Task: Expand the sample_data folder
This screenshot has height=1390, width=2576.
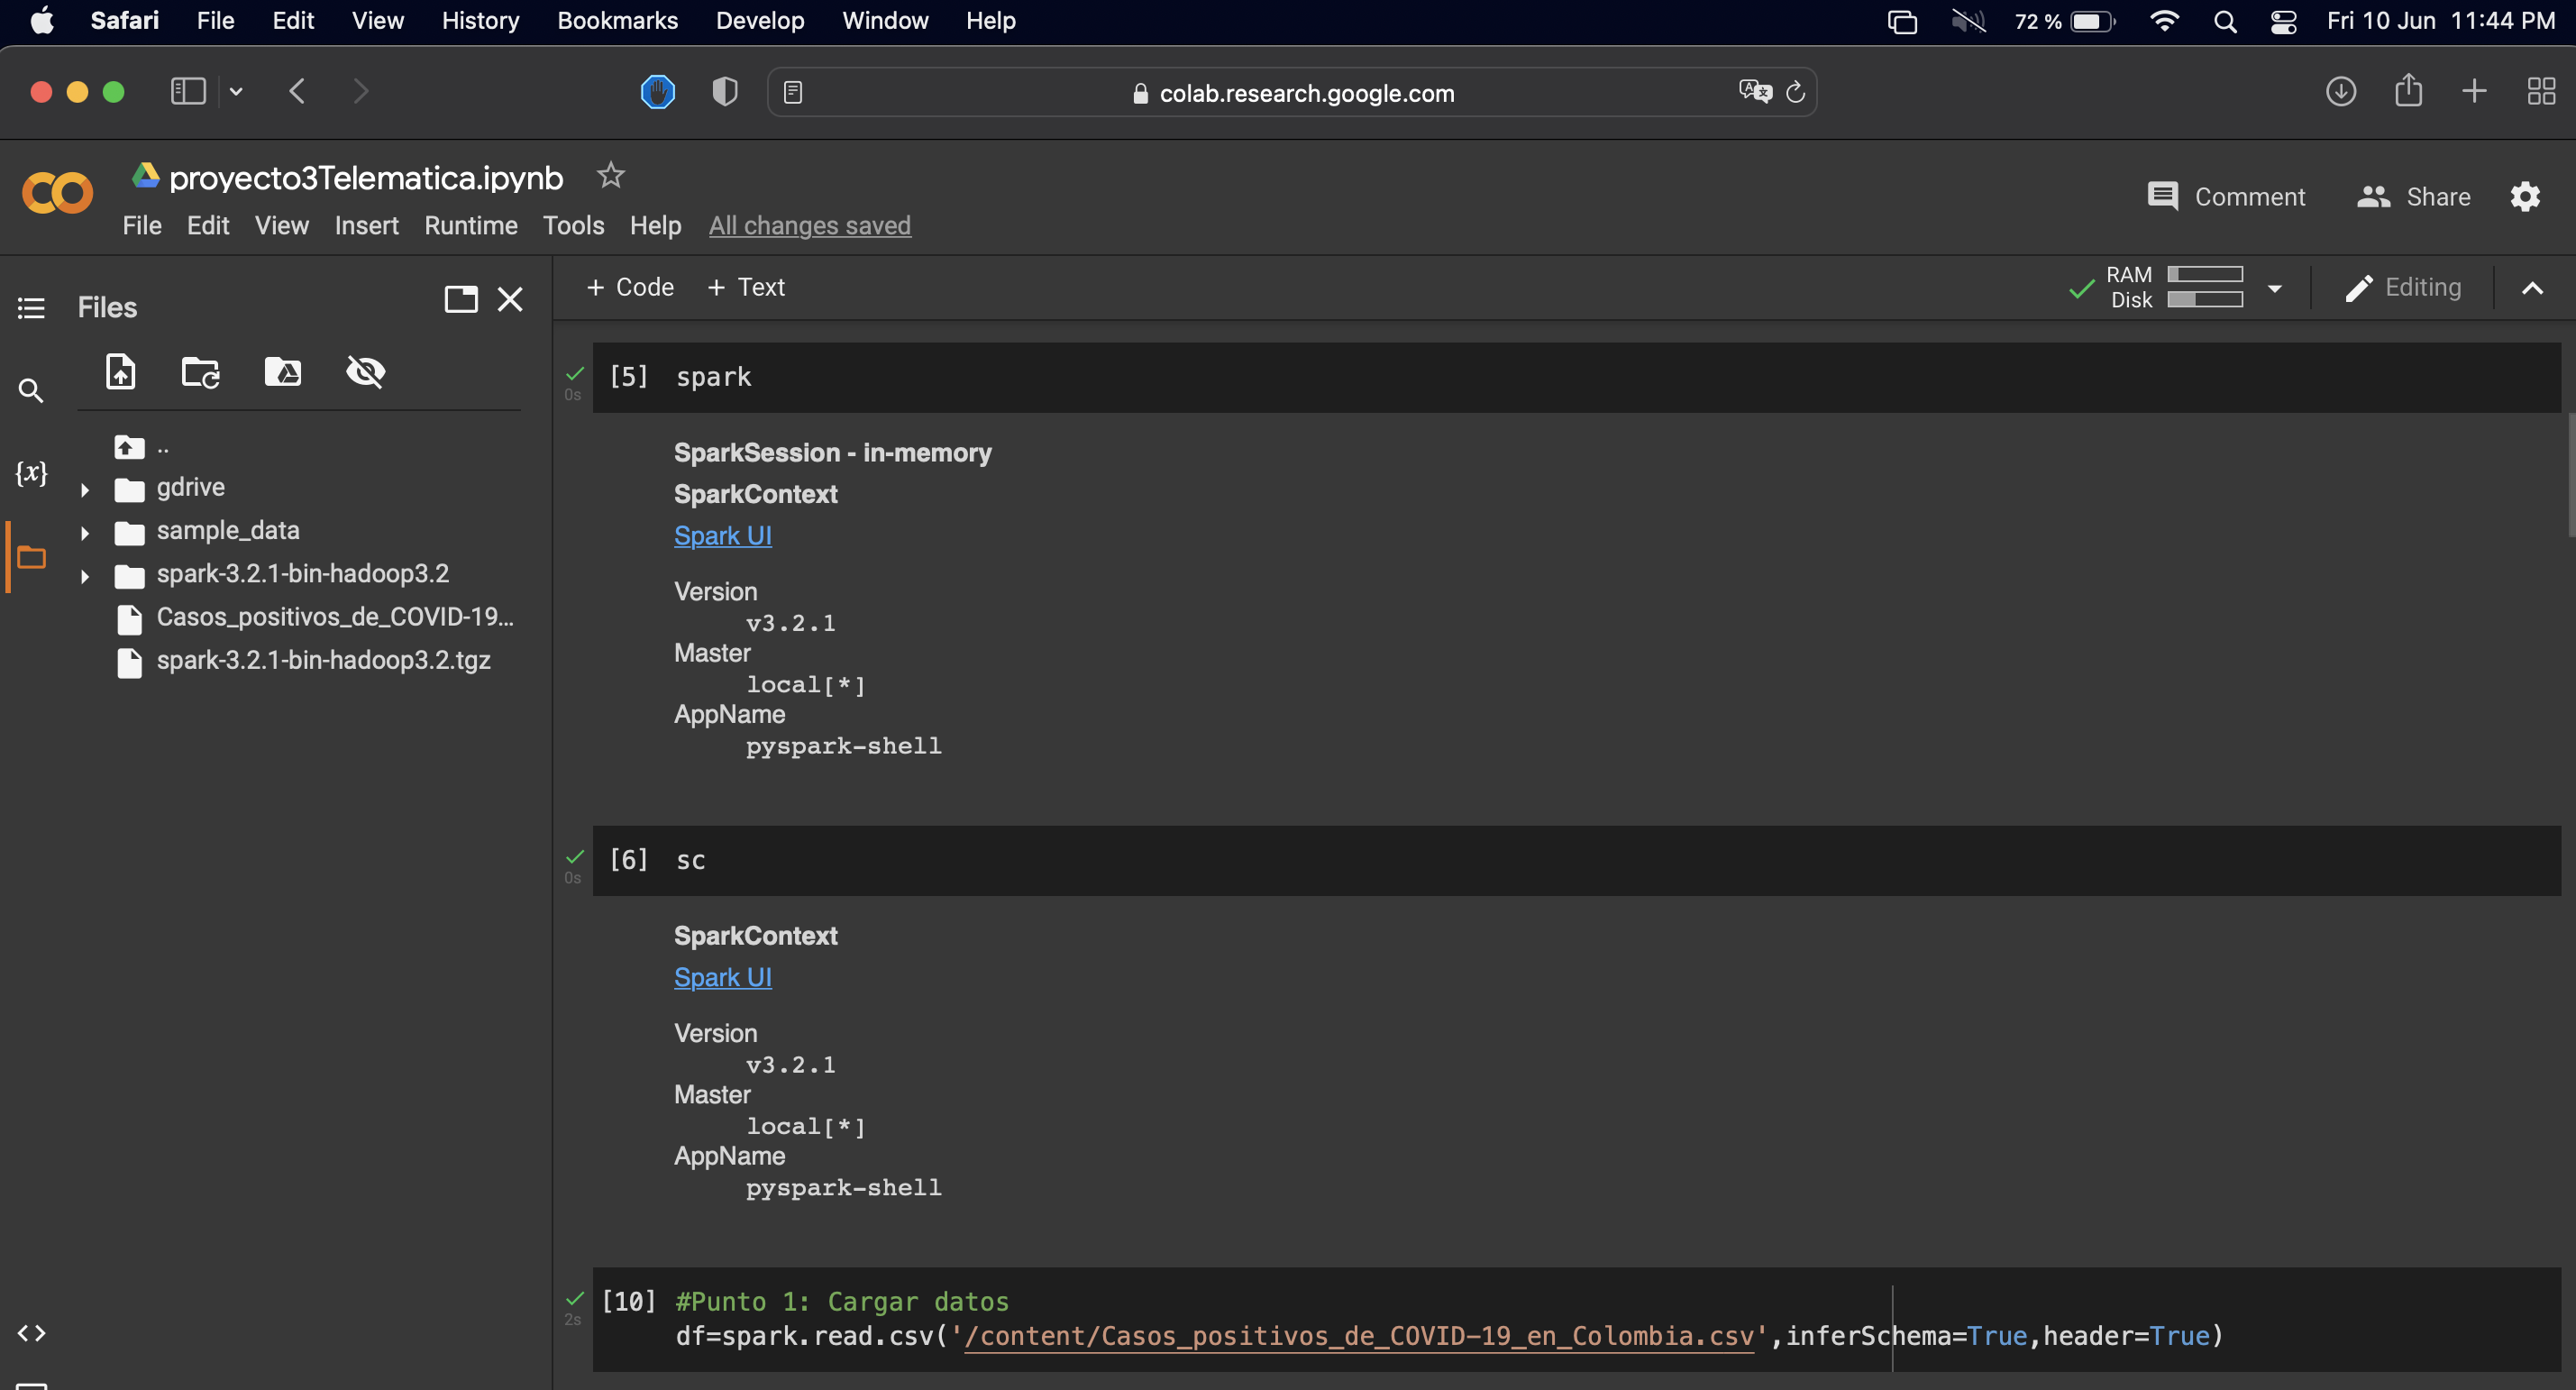Action: (85, 533)
